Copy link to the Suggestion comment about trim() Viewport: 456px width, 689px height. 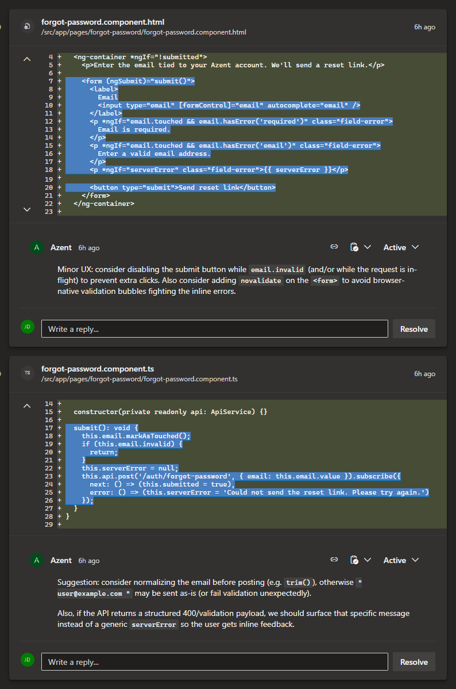tap(334, 560)
